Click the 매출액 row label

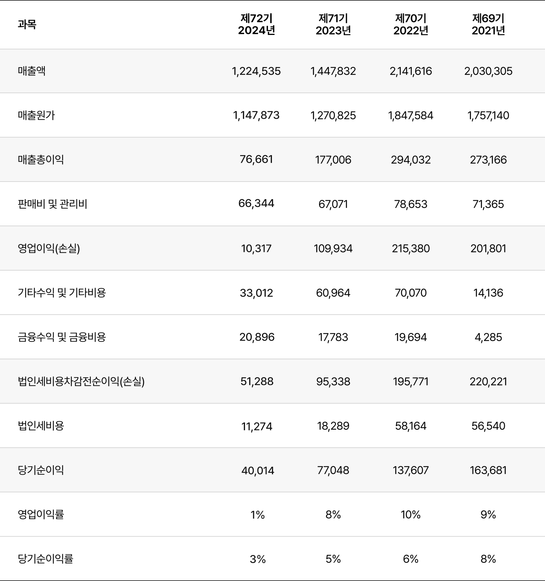(32, 71)
